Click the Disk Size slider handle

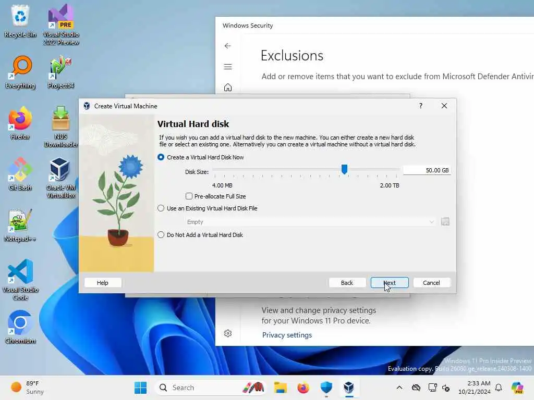point(344,169)
